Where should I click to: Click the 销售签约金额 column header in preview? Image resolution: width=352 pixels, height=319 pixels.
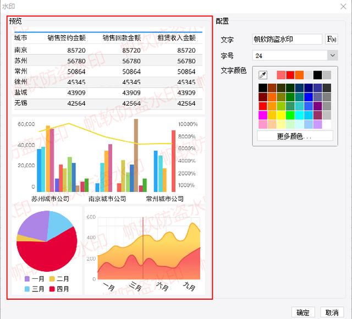(x=67, y=38)
